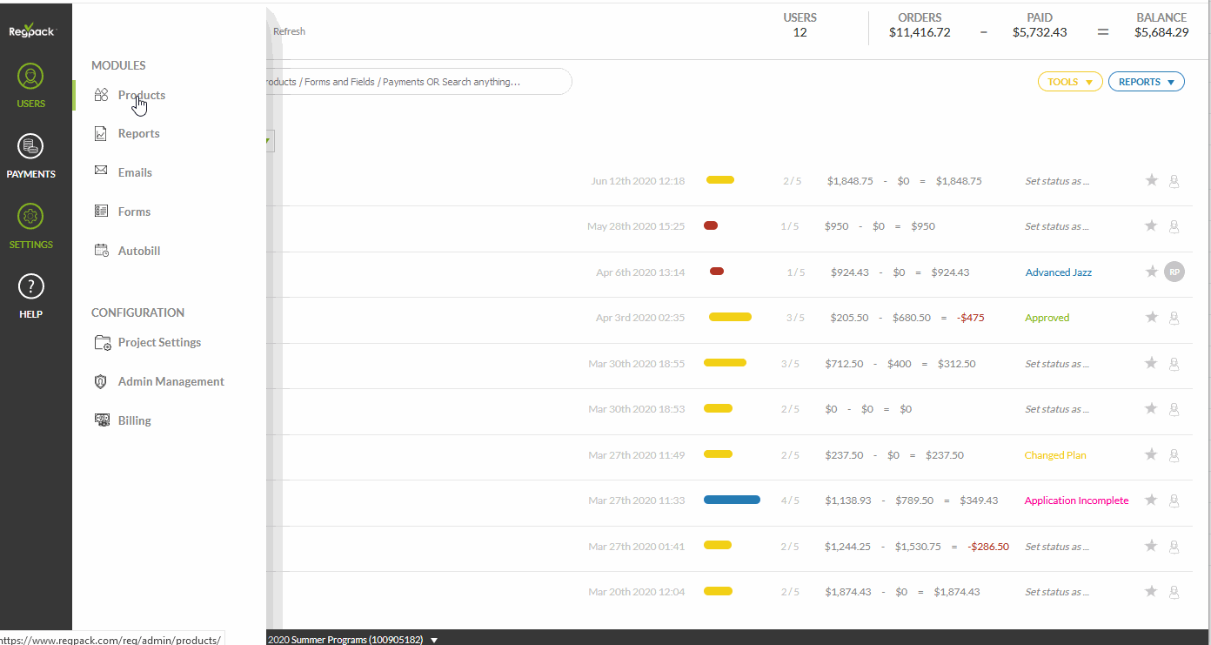Click the RP avatar on Advanced Jazz row
The image size is (1211, 645).
(x=1174, y=272)
